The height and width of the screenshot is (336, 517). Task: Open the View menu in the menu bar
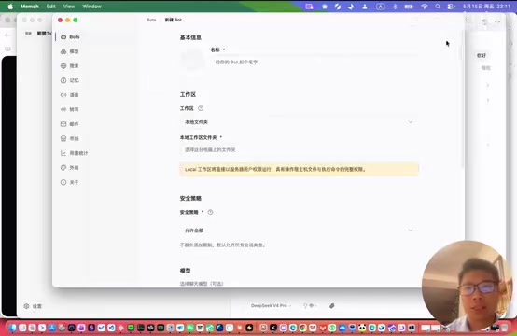[68, 7]
